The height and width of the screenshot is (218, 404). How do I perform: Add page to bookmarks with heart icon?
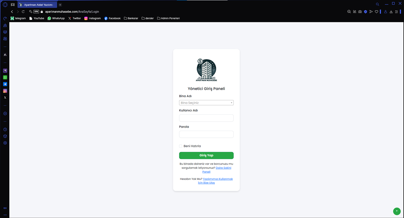[x=376, y=12]
